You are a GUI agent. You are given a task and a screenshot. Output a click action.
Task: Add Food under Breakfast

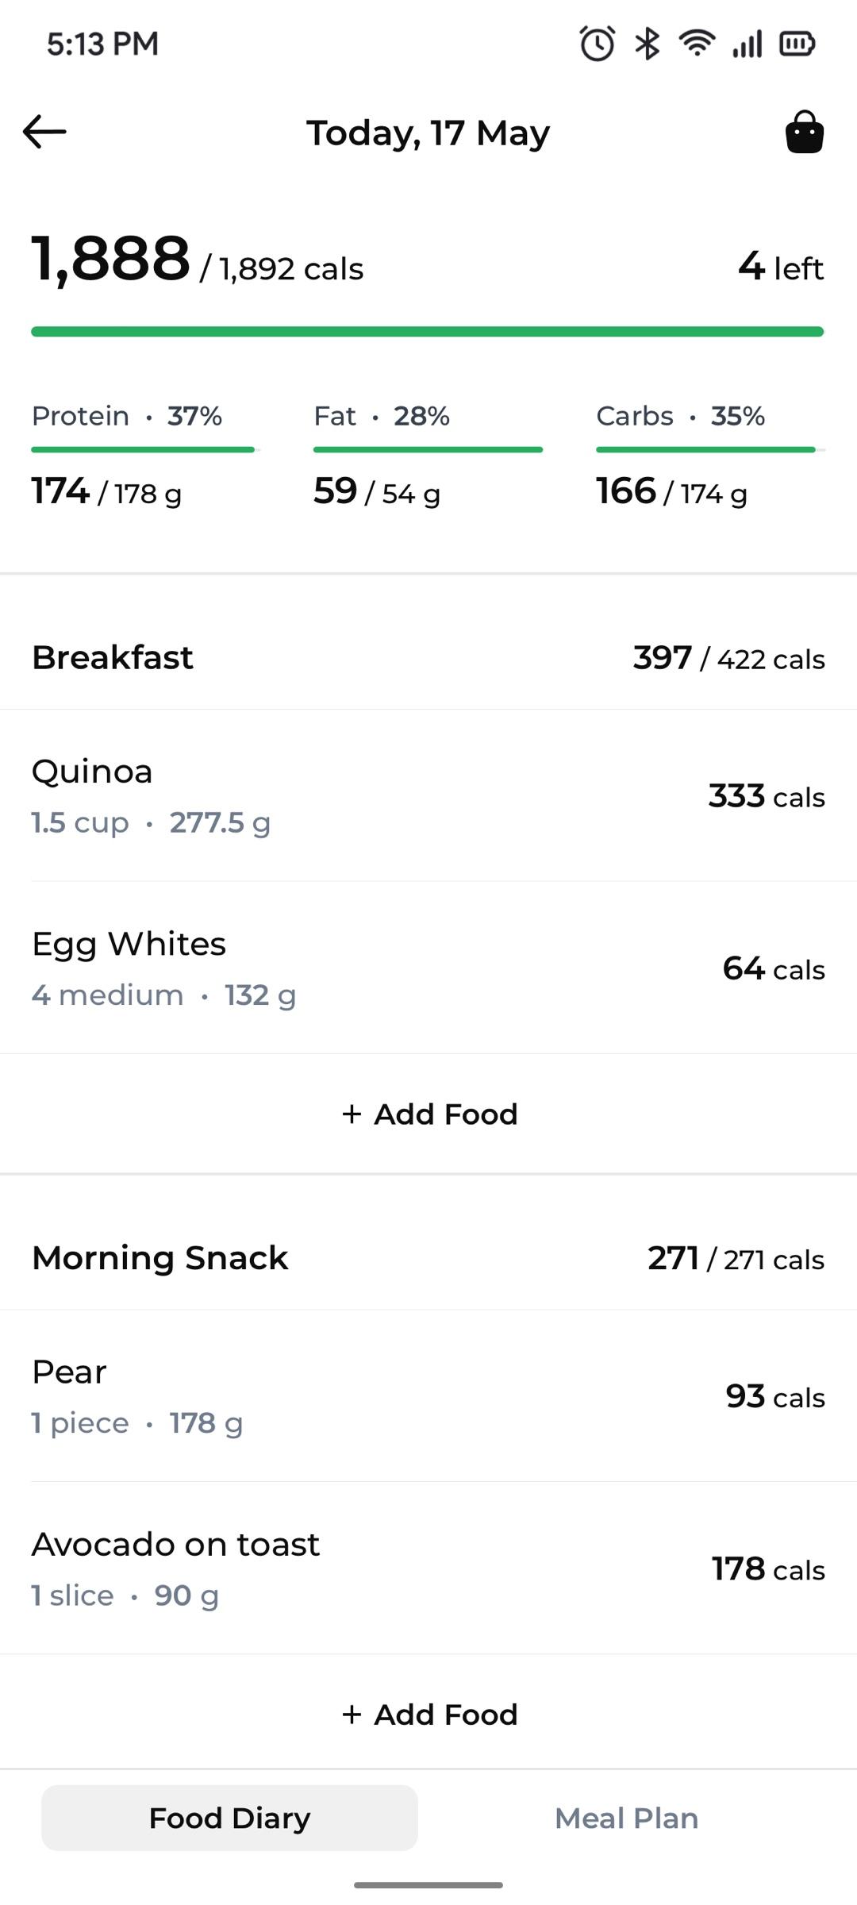tap(428, 1114)
